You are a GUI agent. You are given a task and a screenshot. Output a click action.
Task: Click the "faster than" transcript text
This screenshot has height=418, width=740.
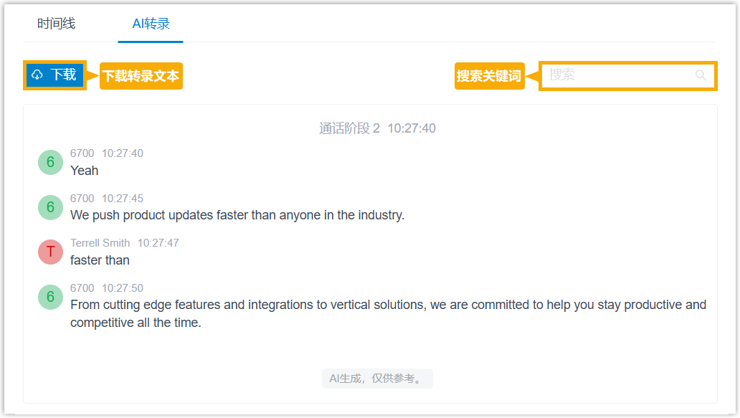coord(100,260)
